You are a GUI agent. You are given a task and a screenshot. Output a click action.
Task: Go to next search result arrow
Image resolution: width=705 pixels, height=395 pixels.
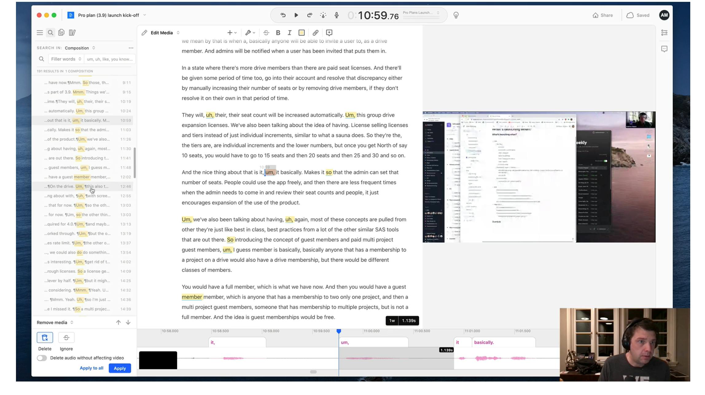[x=128, y=322]
